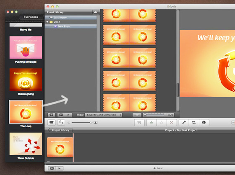235x175 pixels.
Task: Mark selection as Favorite with green star
Action: [x=151, y=123]
